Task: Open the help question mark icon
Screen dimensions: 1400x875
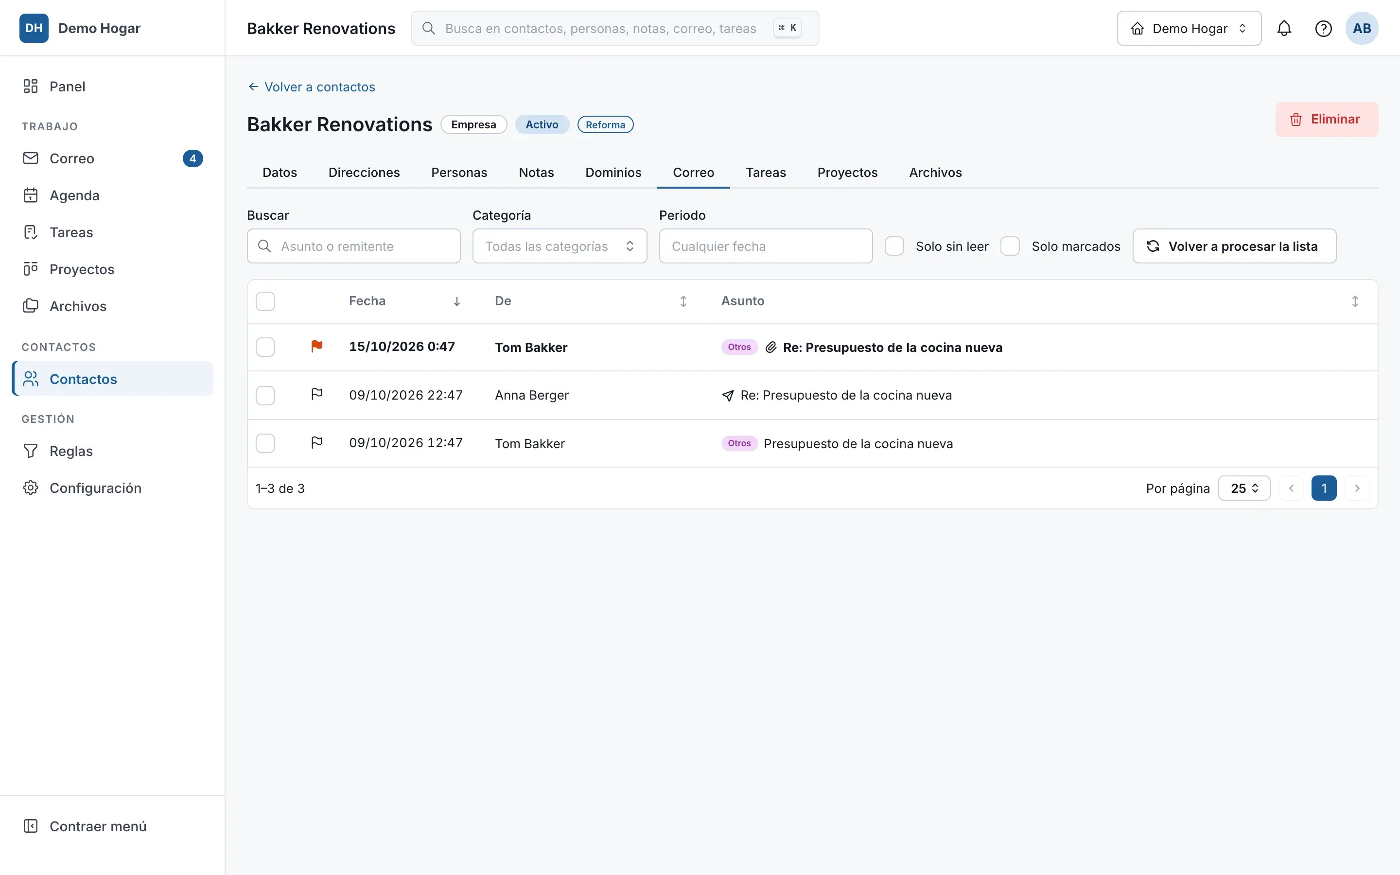Action: pyautogui.click(x=1323, y=28)
